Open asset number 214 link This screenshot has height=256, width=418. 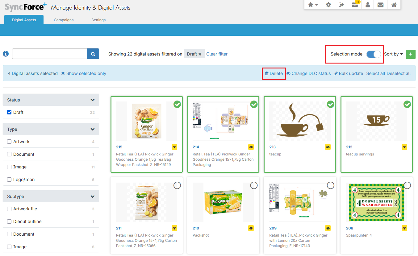(196, 147)
